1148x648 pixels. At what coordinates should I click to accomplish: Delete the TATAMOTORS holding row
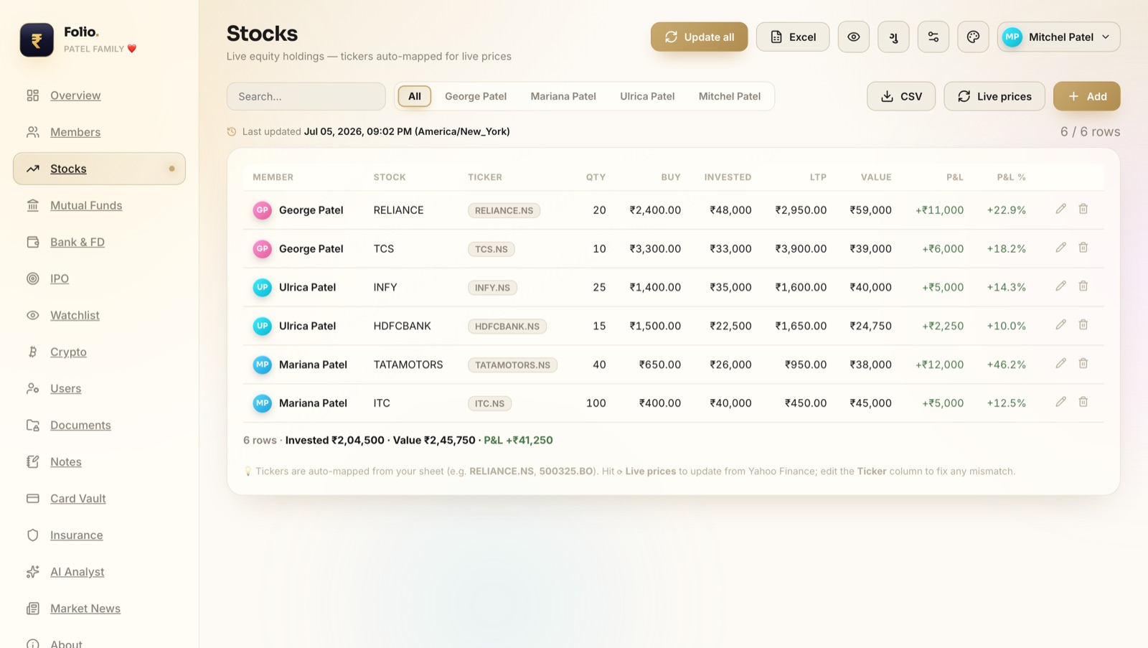(1083, 364)
